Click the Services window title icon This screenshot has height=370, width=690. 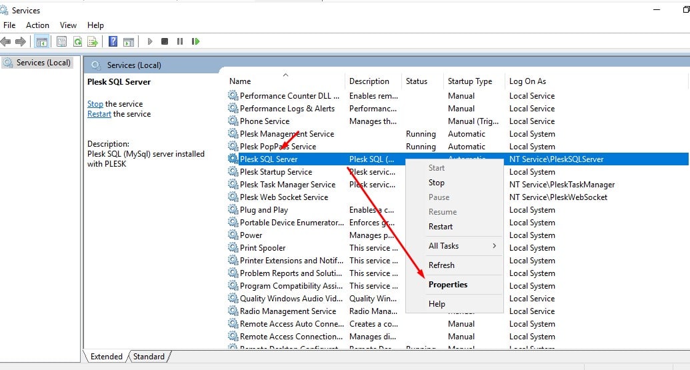click(4, 10)
